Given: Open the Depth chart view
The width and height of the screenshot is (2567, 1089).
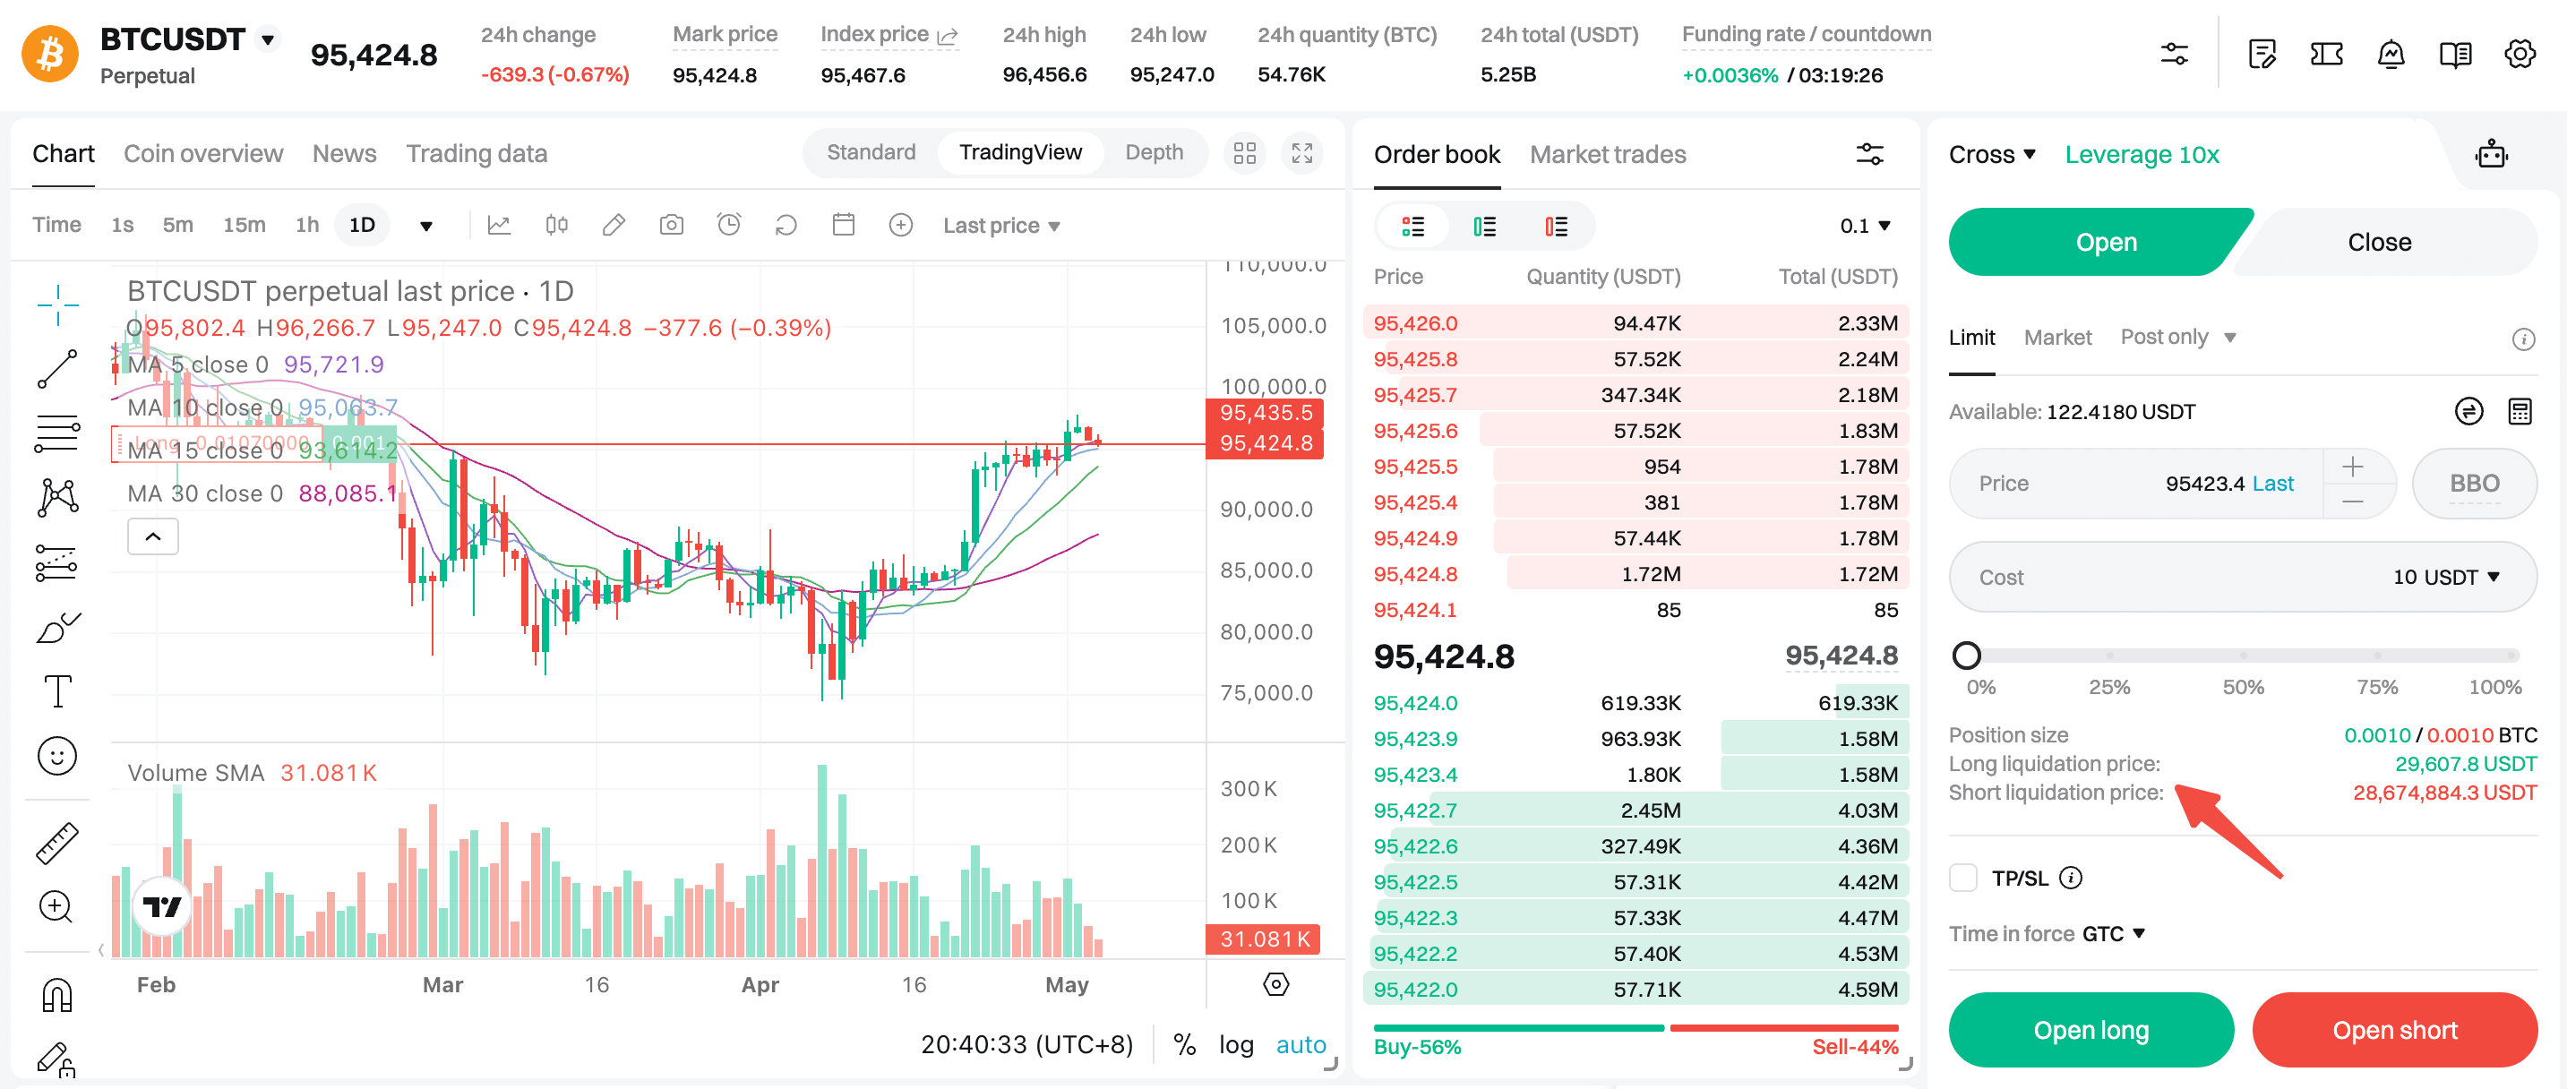Looking at the screenshot, I should point(1153,152).
